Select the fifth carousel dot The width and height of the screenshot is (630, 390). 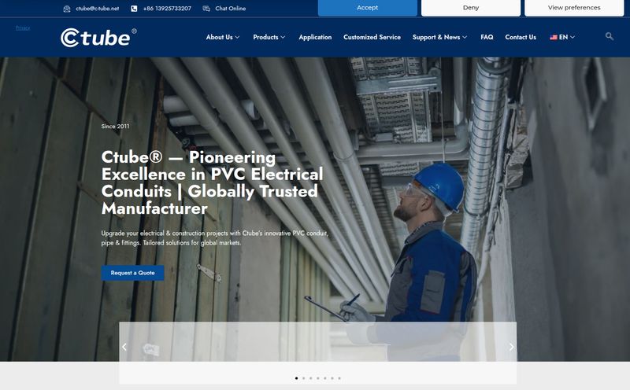325,378
